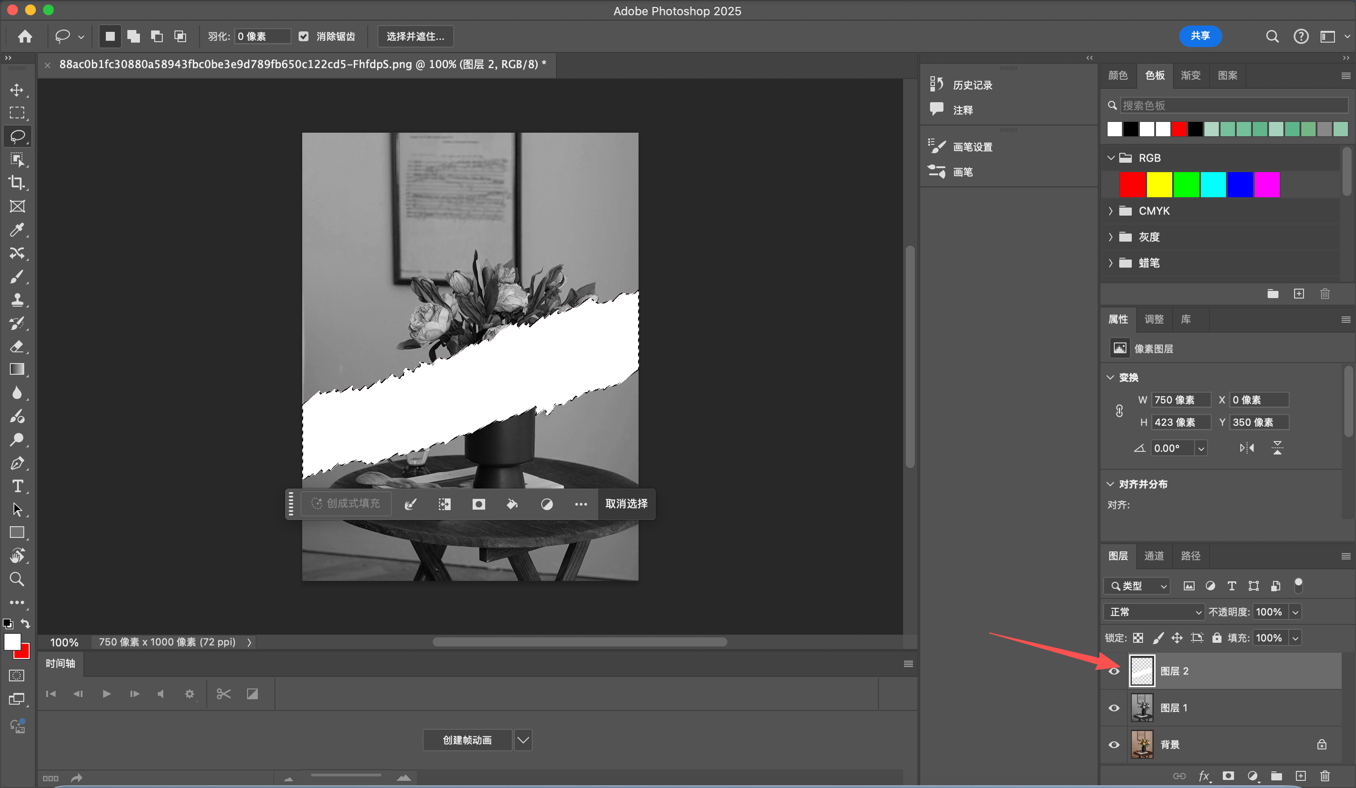Select the Clone Stamp tool
Viewport: 1356px width, 788px height.
[17, 299]
